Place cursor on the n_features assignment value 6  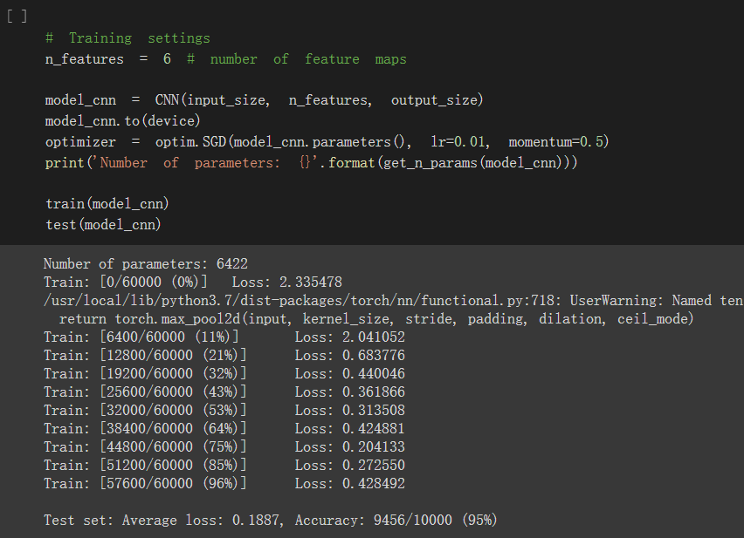(x=166, y=59)
